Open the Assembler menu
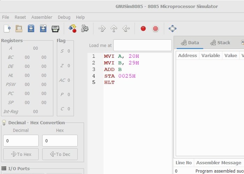Viewport: 244px width, 174px height. pos(42,17)
